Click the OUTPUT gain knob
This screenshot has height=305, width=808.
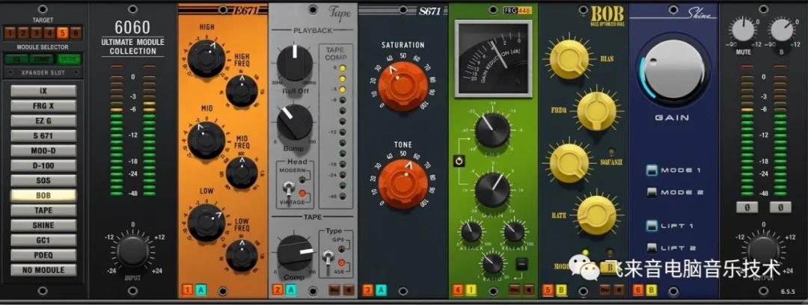coord(763,251)
